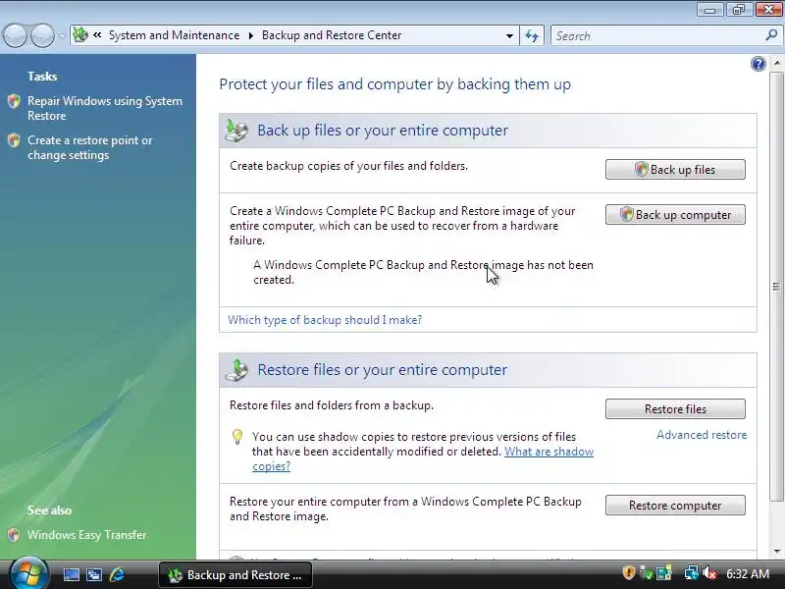Click Switch between windows quick launch icon
The image size is (785, 589).
(94, 574)
